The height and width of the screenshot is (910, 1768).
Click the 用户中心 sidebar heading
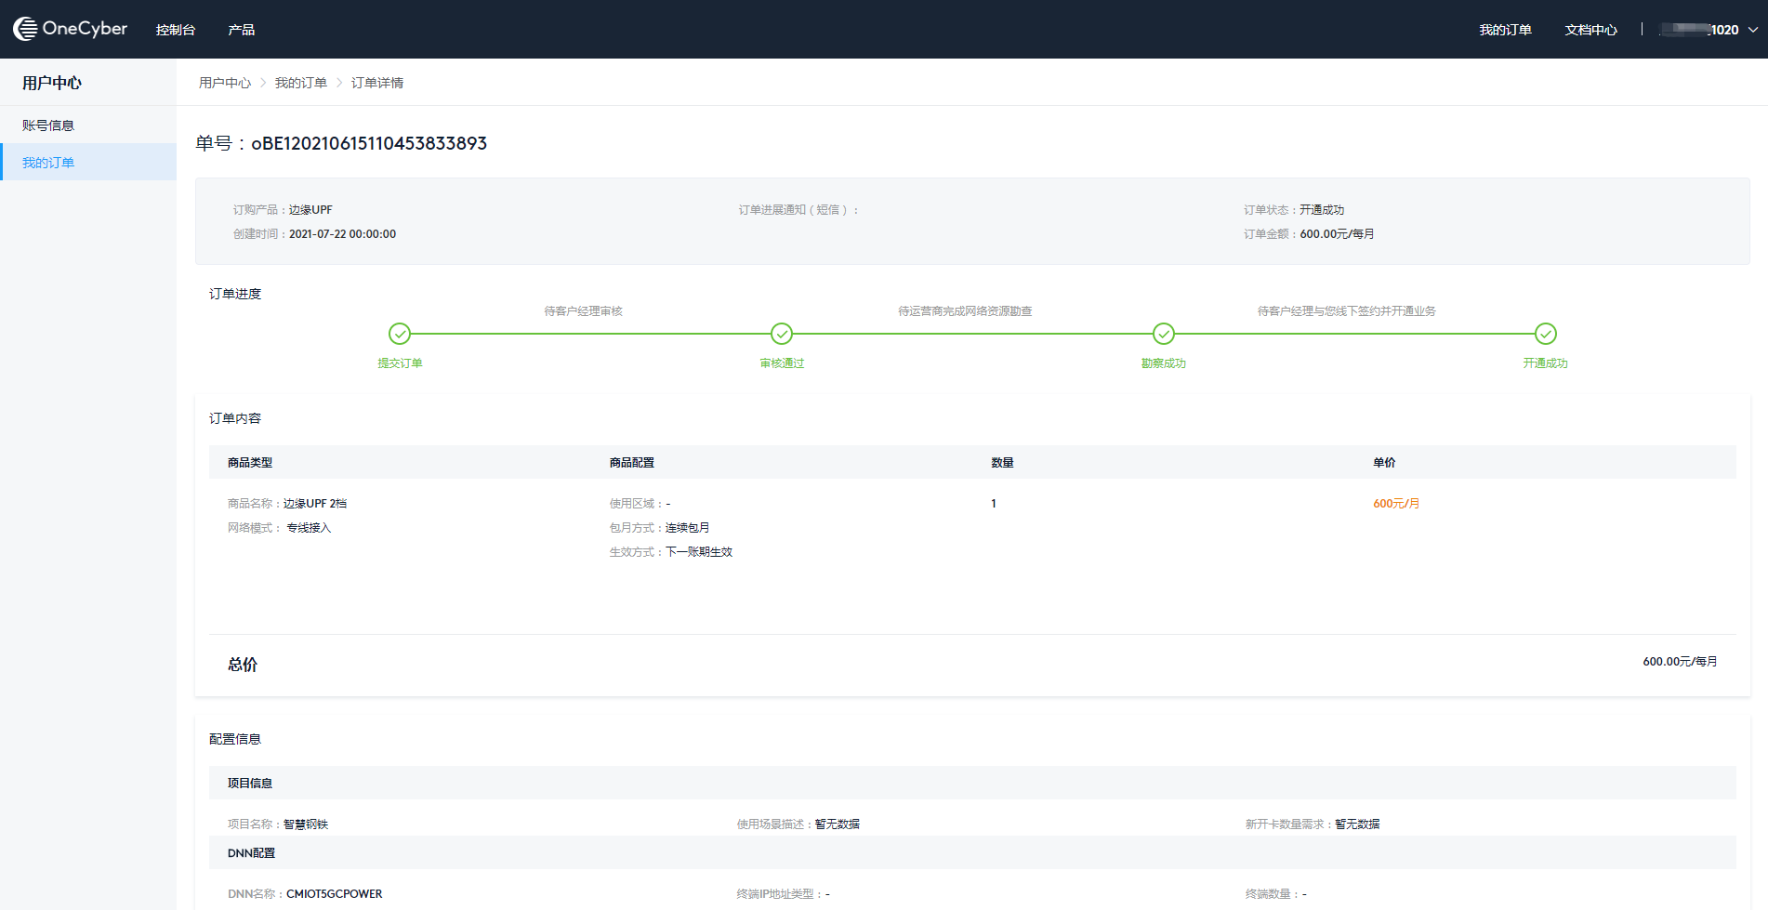(52, 83)
